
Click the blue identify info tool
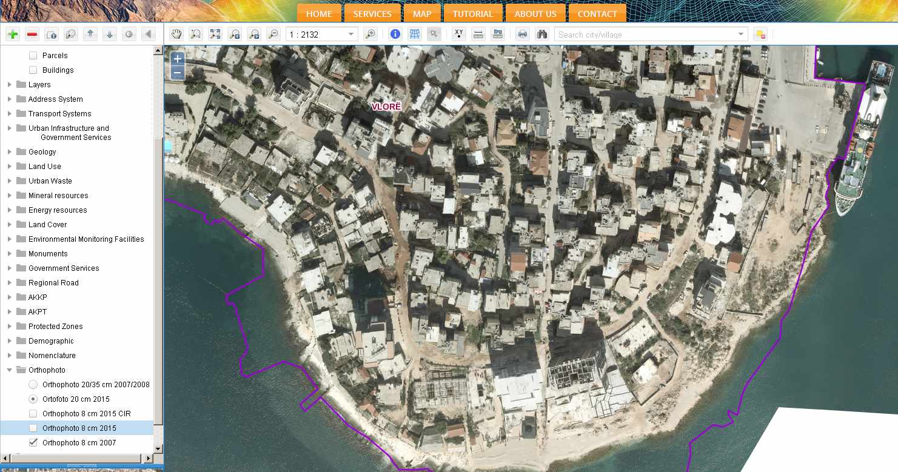[x=395, y=35]
